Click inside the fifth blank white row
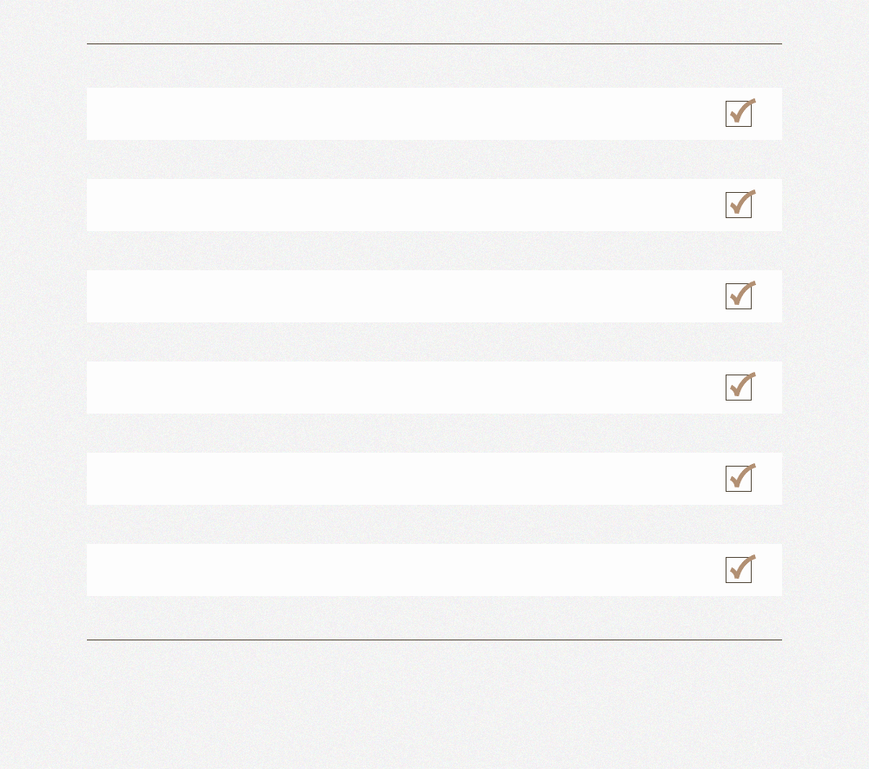The width and height of the screenshot is (869, 769). pyautogui.click(x=434, y=479)
